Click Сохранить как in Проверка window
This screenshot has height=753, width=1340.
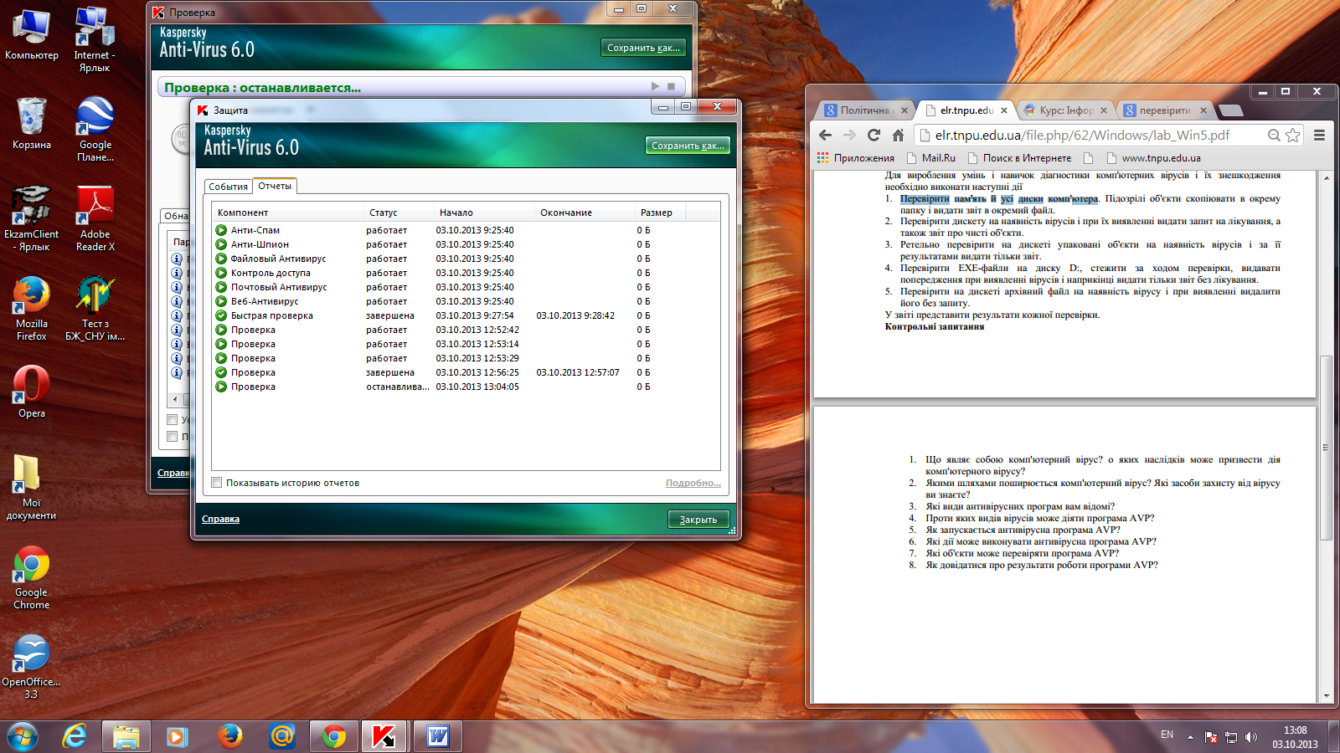pyautogui.click(x=643, y=48)
